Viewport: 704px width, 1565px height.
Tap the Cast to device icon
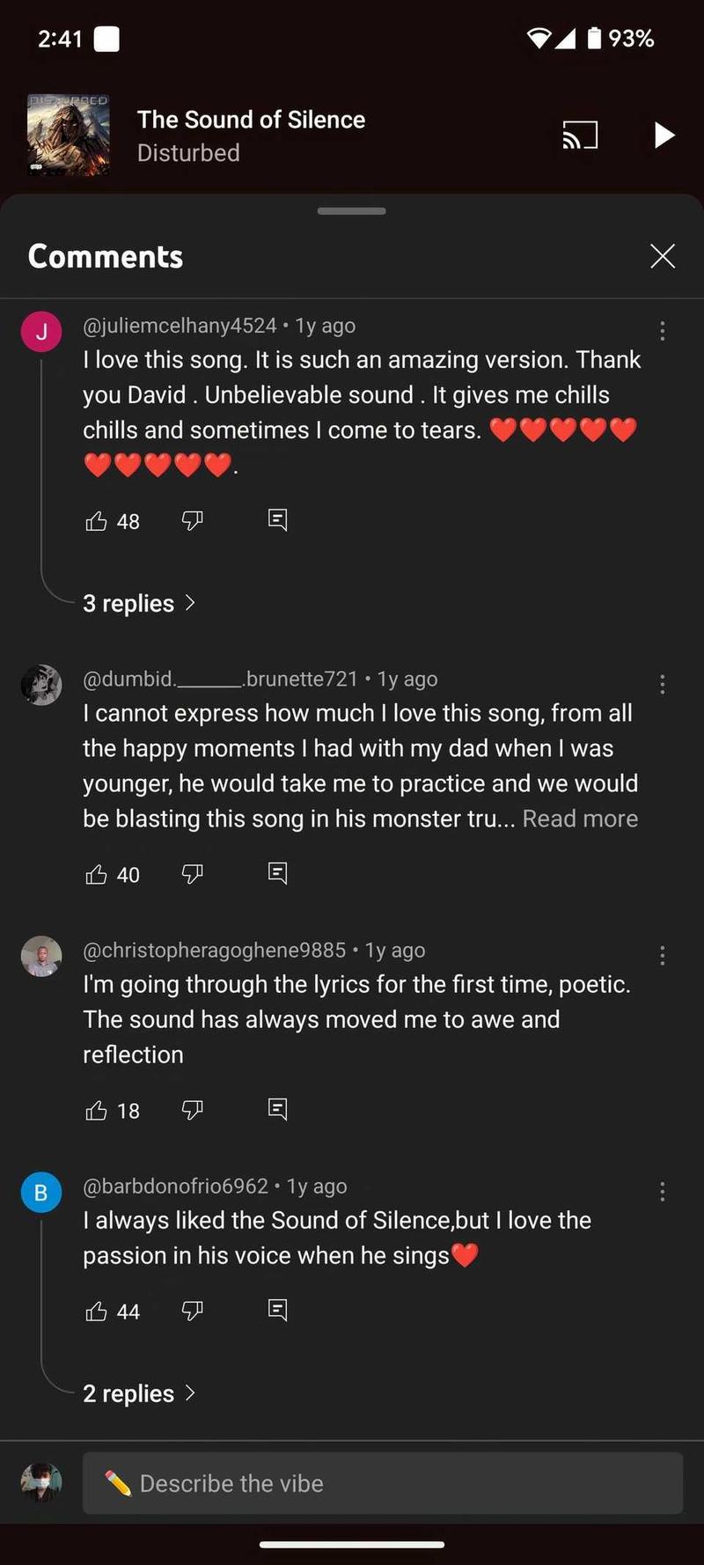coord(580,136)
